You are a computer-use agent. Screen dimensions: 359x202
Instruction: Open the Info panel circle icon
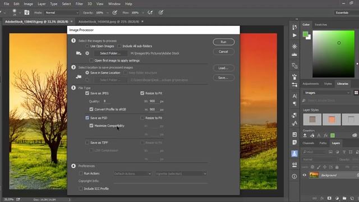coord(294,176)
